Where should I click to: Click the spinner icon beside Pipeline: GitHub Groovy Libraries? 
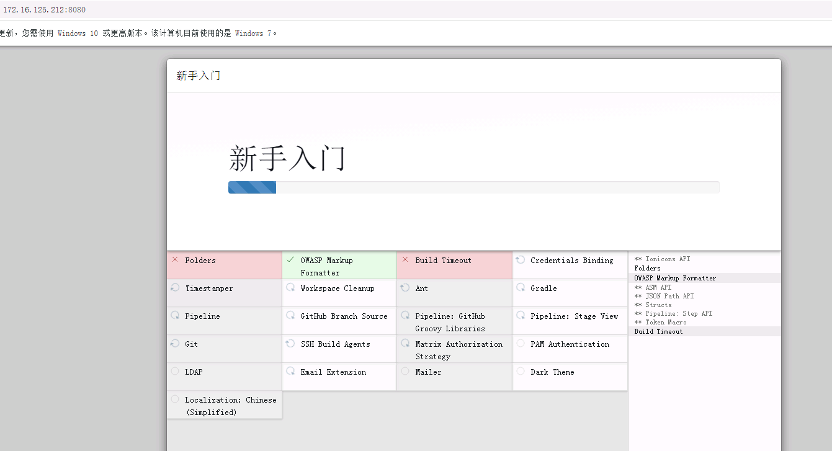(x=405, y=316)
